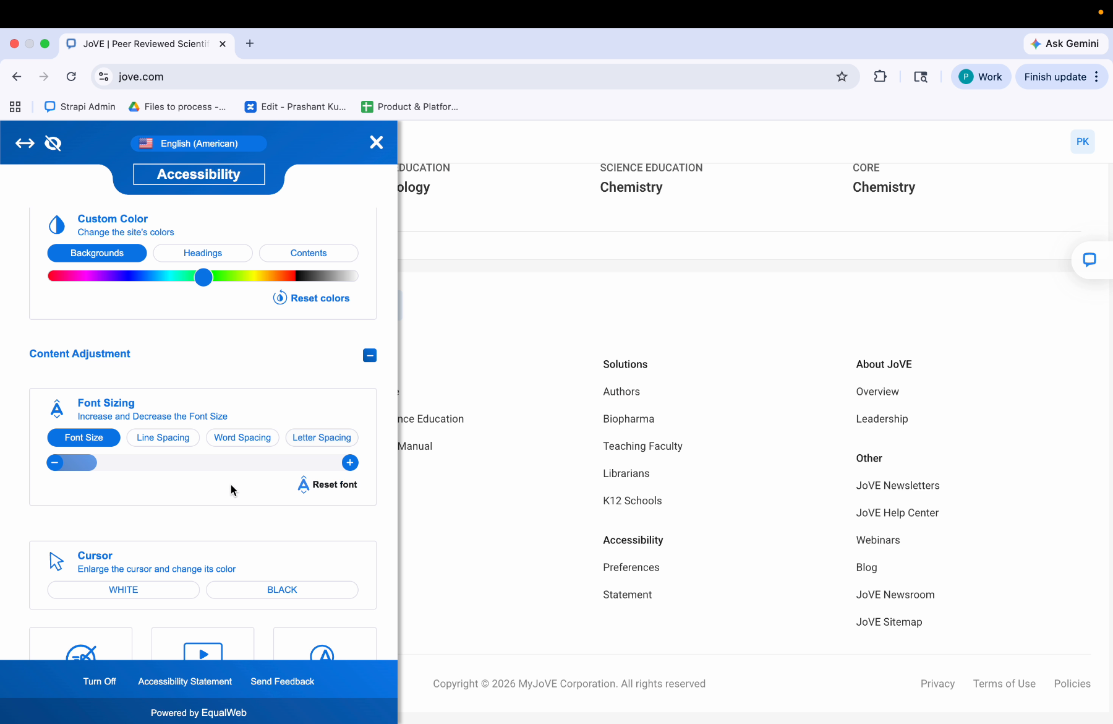Open the PK profile avatar menu
Screen dimensions: 1113x724
coord(1083,142)
